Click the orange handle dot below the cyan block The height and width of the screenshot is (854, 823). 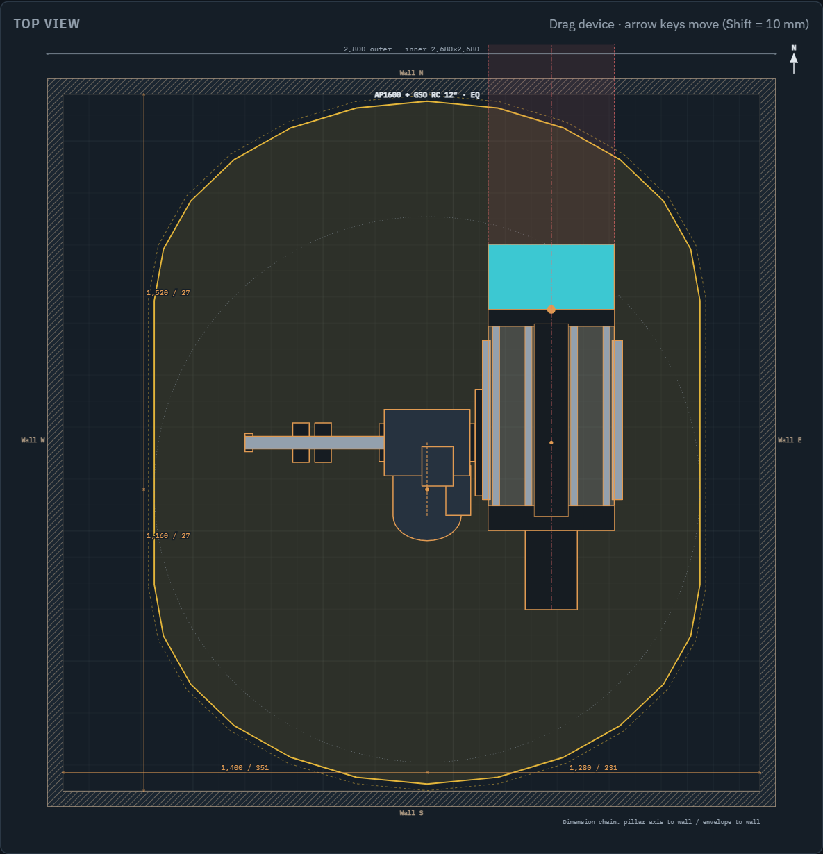[551, 310]
